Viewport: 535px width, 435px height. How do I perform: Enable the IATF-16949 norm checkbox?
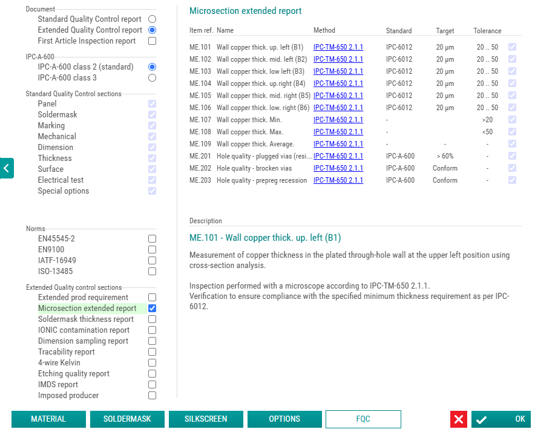pyautogui.click(x=152, y=261)
